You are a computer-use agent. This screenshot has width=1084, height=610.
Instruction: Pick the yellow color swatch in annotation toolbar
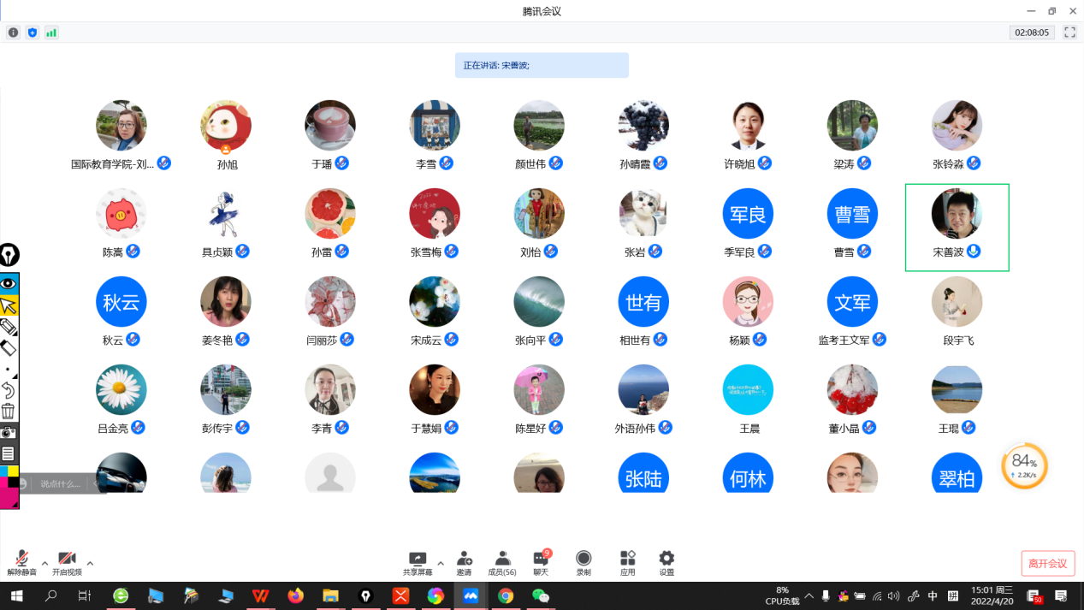click(14, 471)
